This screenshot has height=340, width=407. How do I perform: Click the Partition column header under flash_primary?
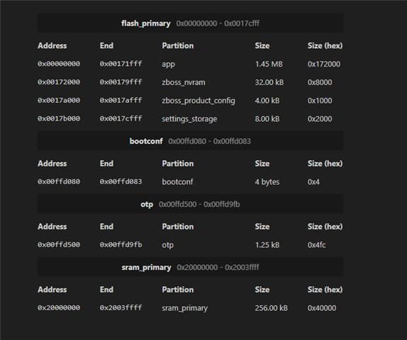pyautogui.click(x=178, y=45)
